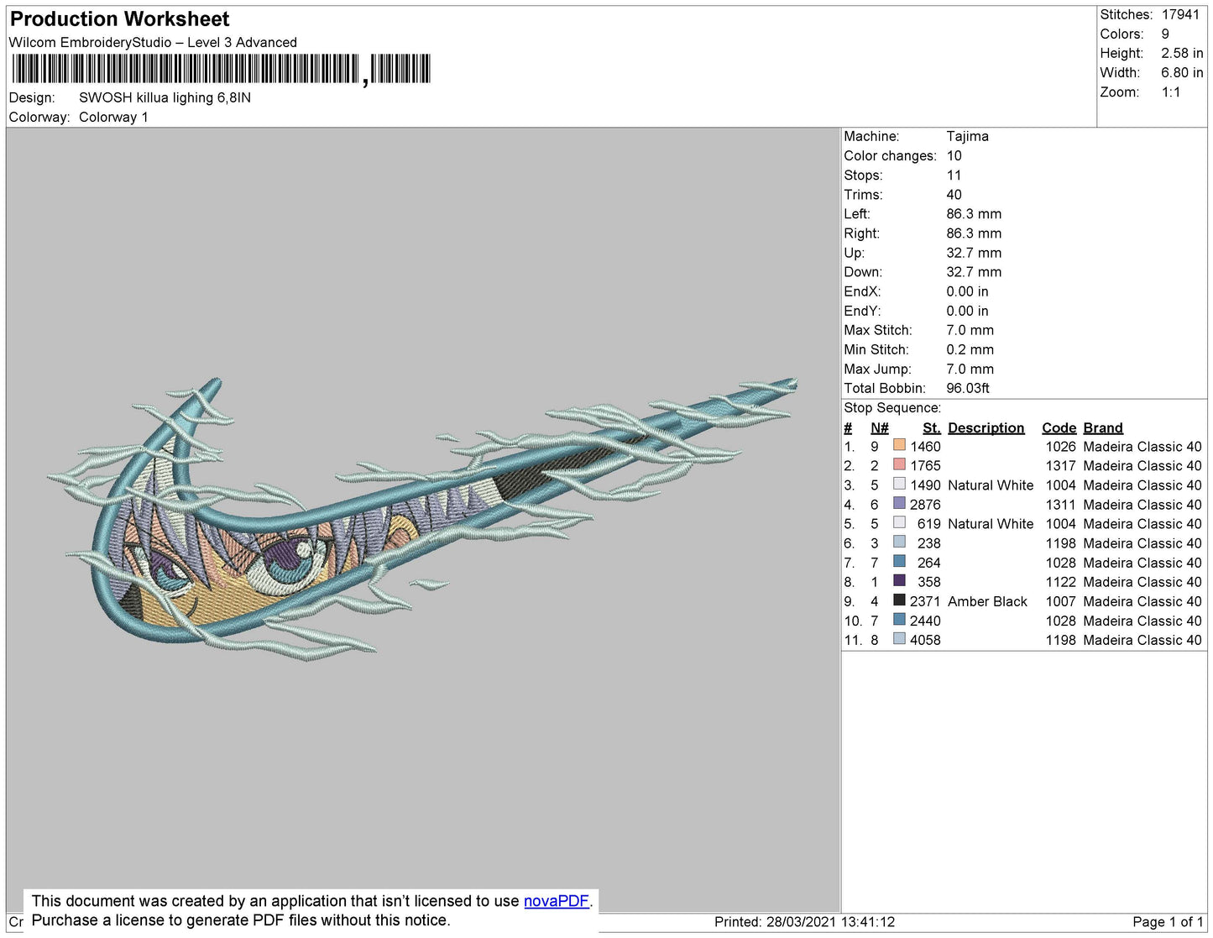
Task: Click the Description column header
Action: coord(986,427)
